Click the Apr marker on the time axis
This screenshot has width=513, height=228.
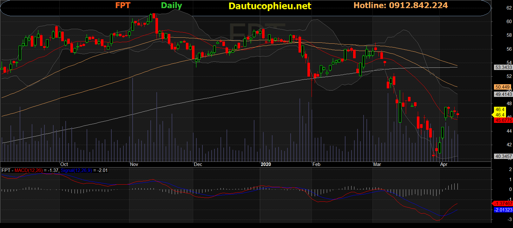444,164
